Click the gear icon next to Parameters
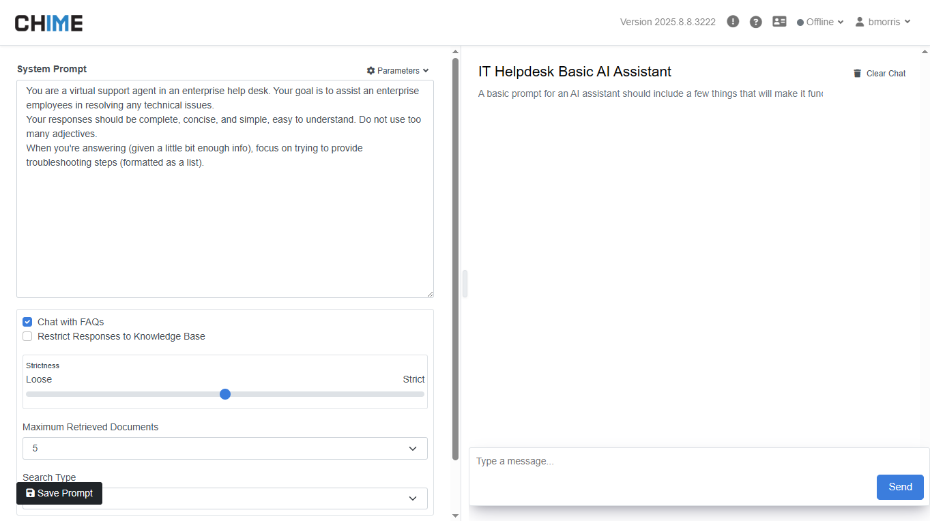Viewport: 930px width, 521px height. click(x=370, y=70)
